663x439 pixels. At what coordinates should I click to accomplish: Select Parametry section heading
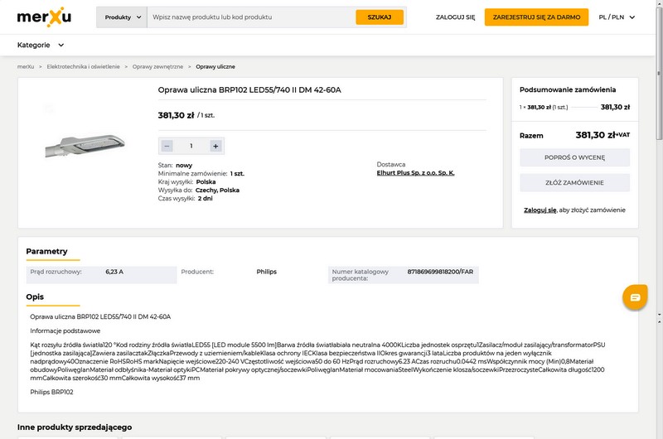pos(46,252)
